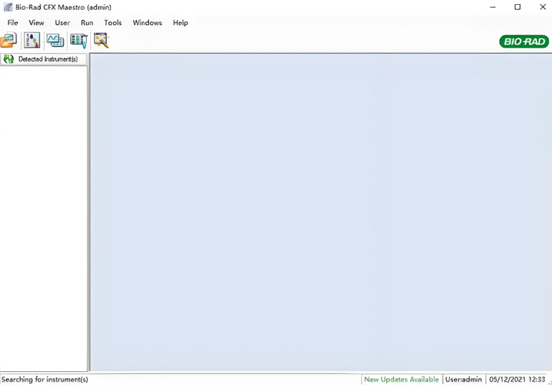Open the User menu
The image size is (552, 385).
click(62, 23)
